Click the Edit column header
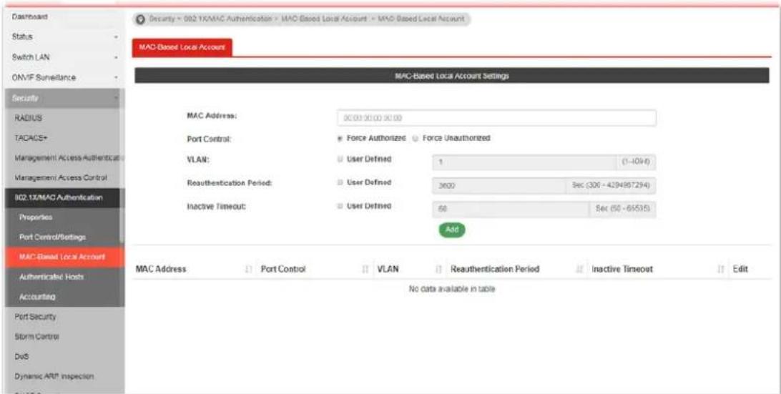The width and height of the screenshot is (781, 394). pyautogui.click(x=741, y=269)
